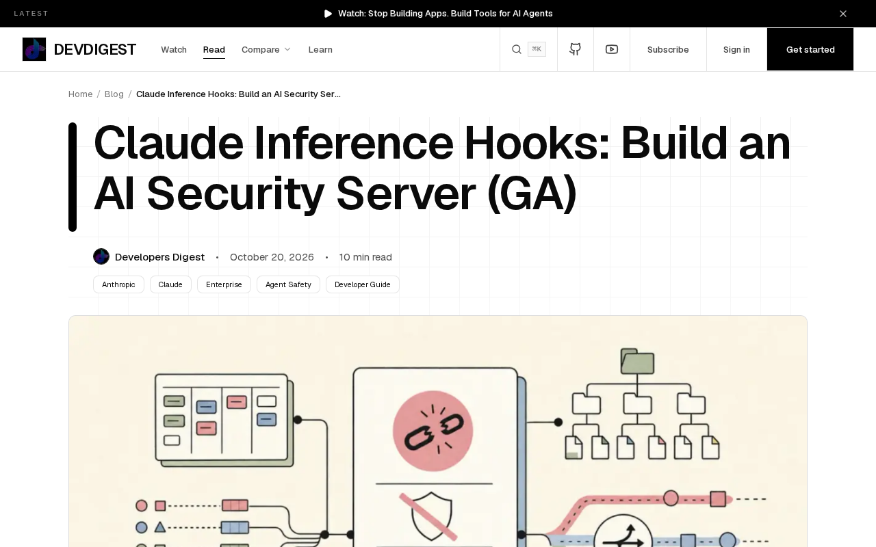876x547 pixels.
Task: Click the DevDigest logo icon
Action: click(34, 49)
